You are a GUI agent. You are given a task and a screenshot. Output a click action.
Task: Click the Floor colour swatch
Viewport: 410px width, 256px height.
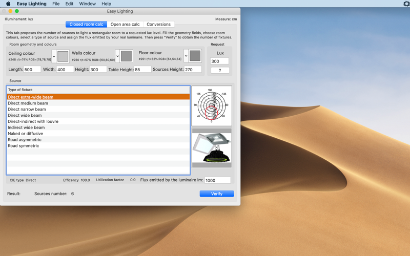click(x=195, y=56)
